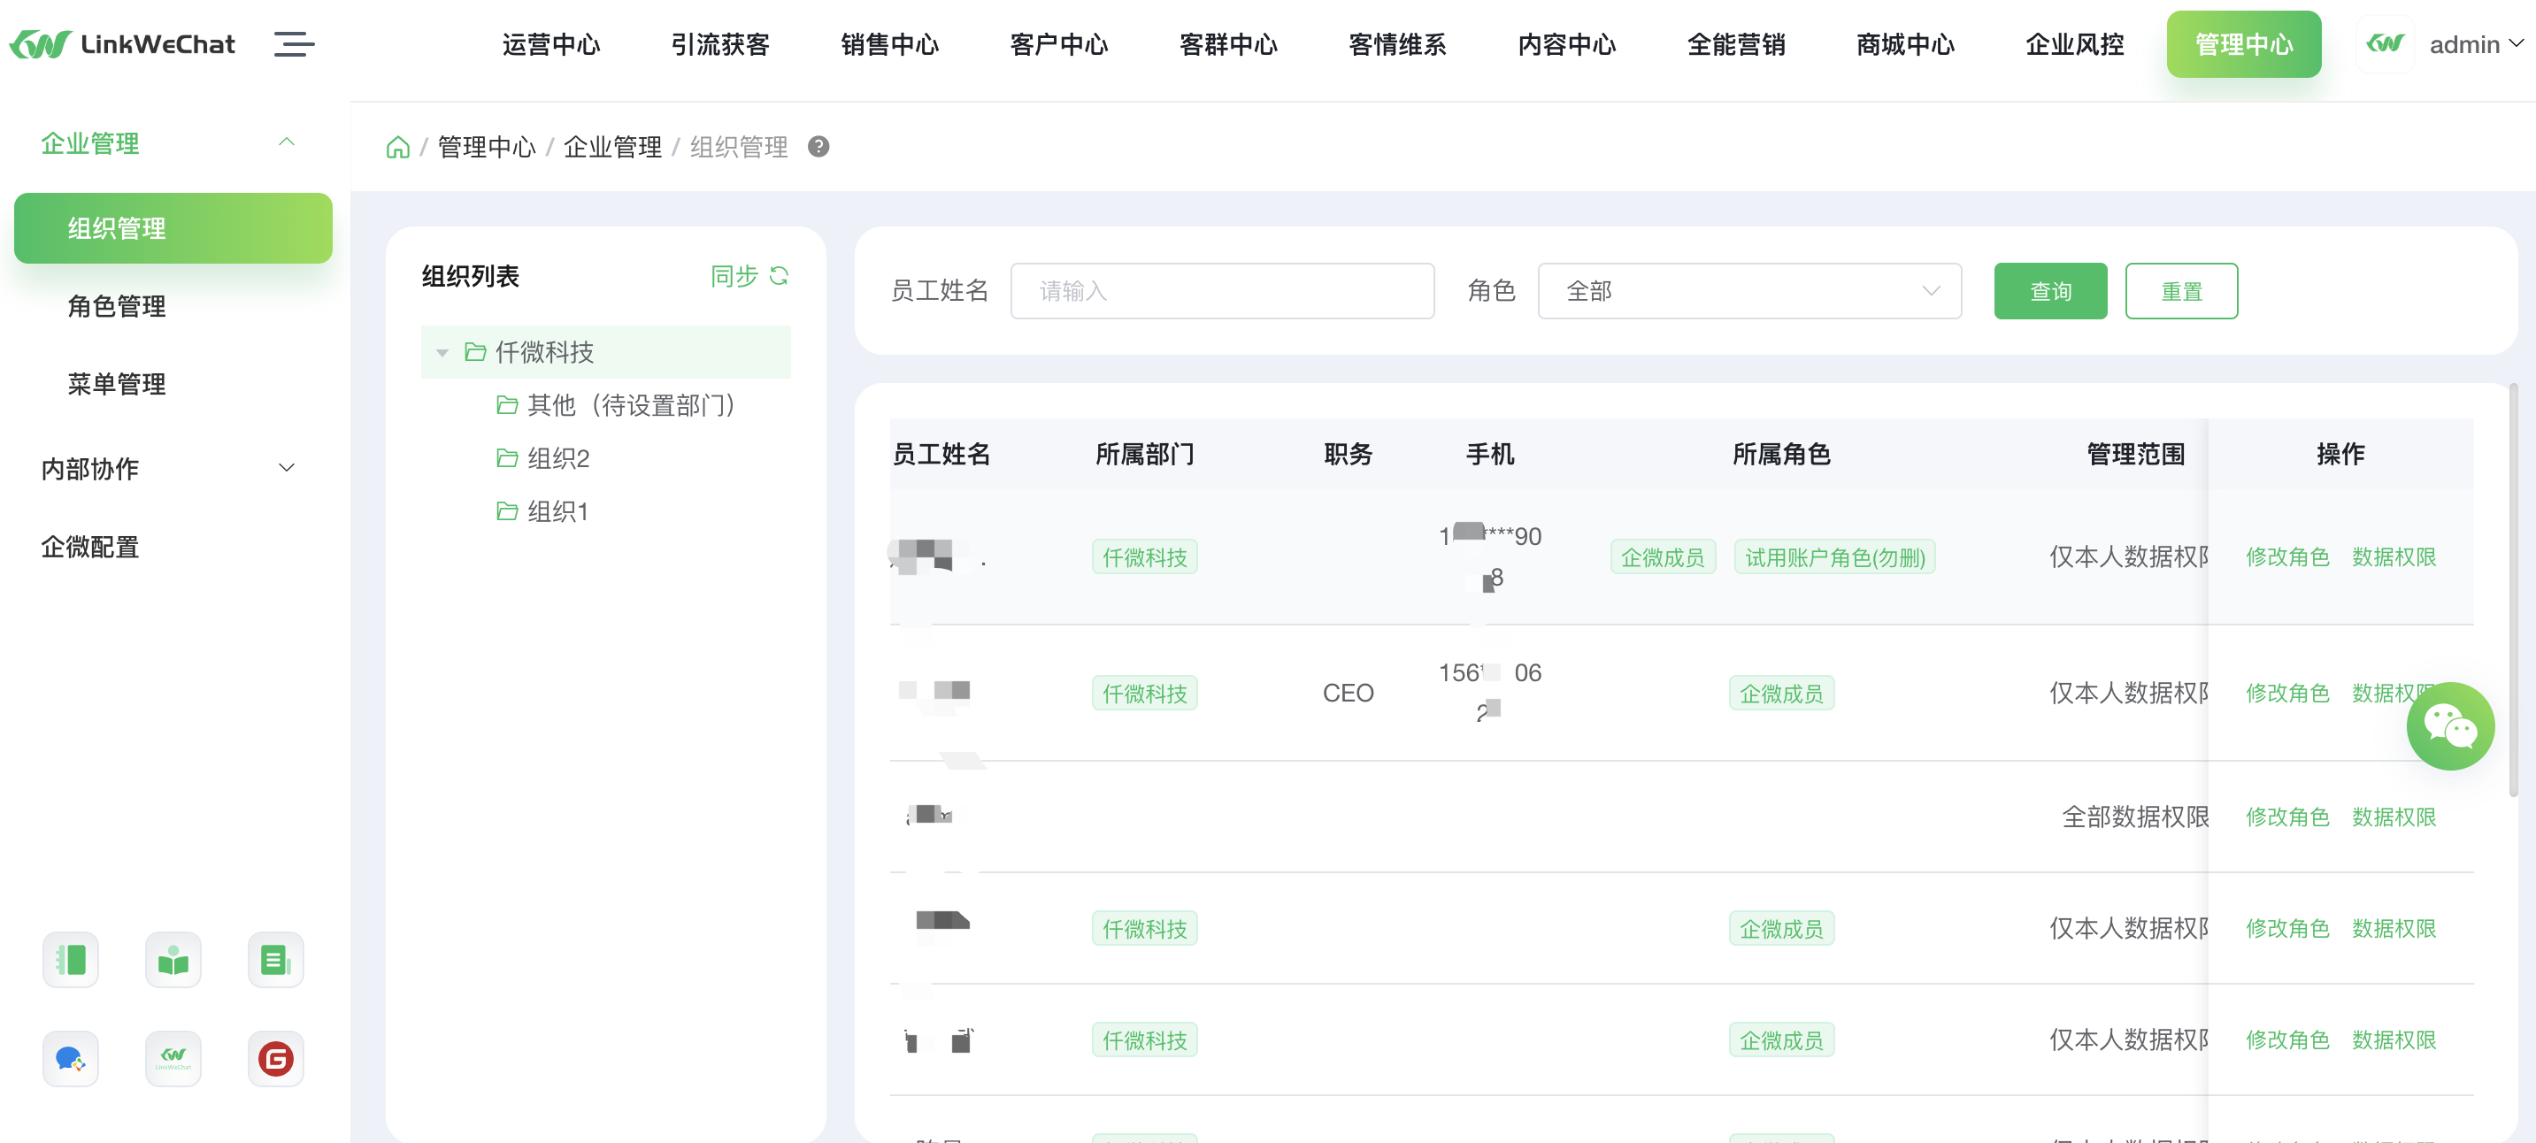This screenshot has width=2536, height=1143.
Task: Click the 管理范围 column header
Action: tap(2135, 454)
